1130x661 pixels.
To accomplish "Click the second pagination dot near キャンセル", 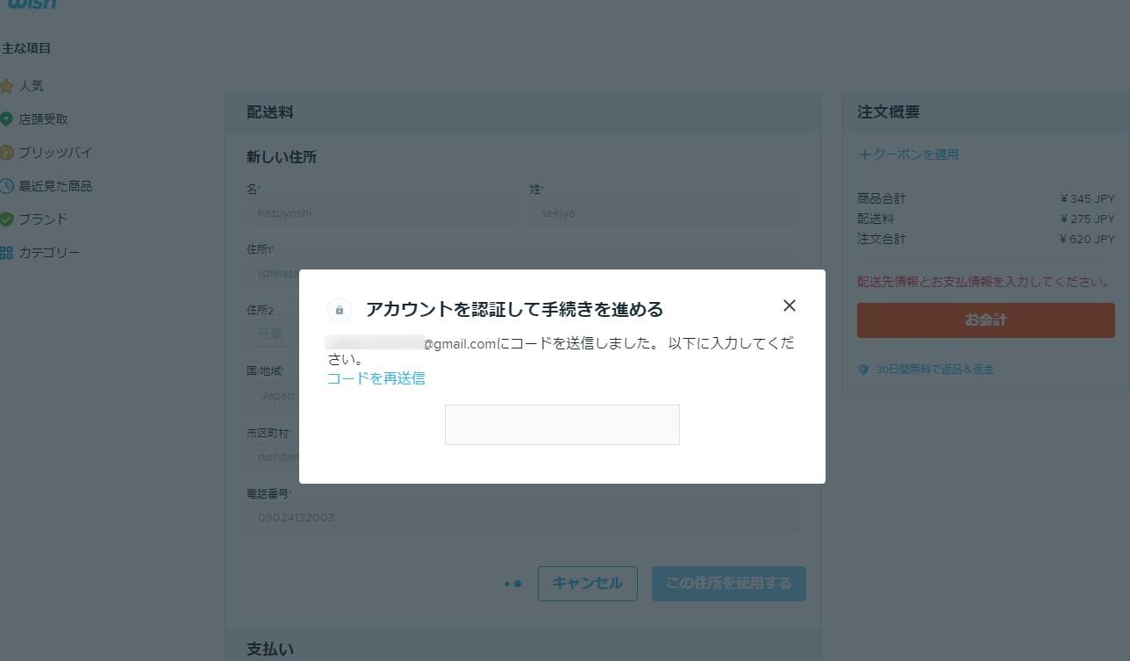I will [x=517, y=583].
